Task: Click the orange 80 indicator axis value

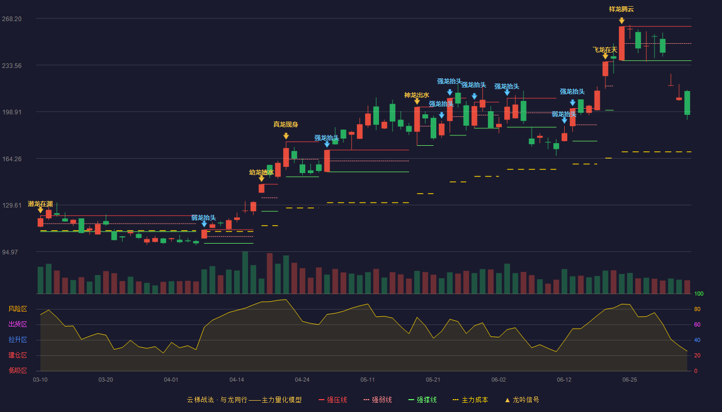Action: point(697,310)
